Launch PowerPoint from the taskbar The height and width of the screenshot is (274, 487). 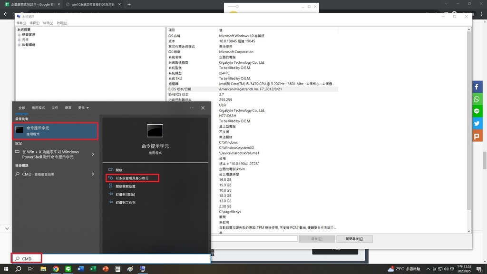105,269
